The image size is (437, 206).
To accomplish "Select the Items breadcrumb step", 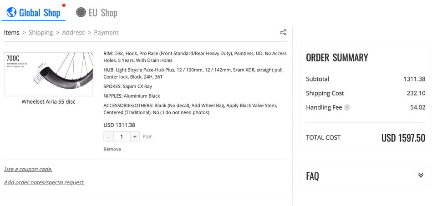I will [x=12, y=33].
